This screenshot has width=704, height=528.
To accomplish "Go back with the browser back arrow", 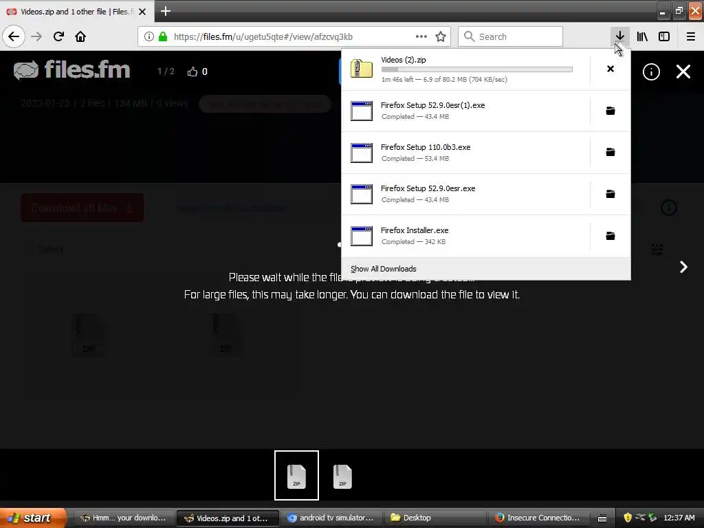I will [14, 36].
